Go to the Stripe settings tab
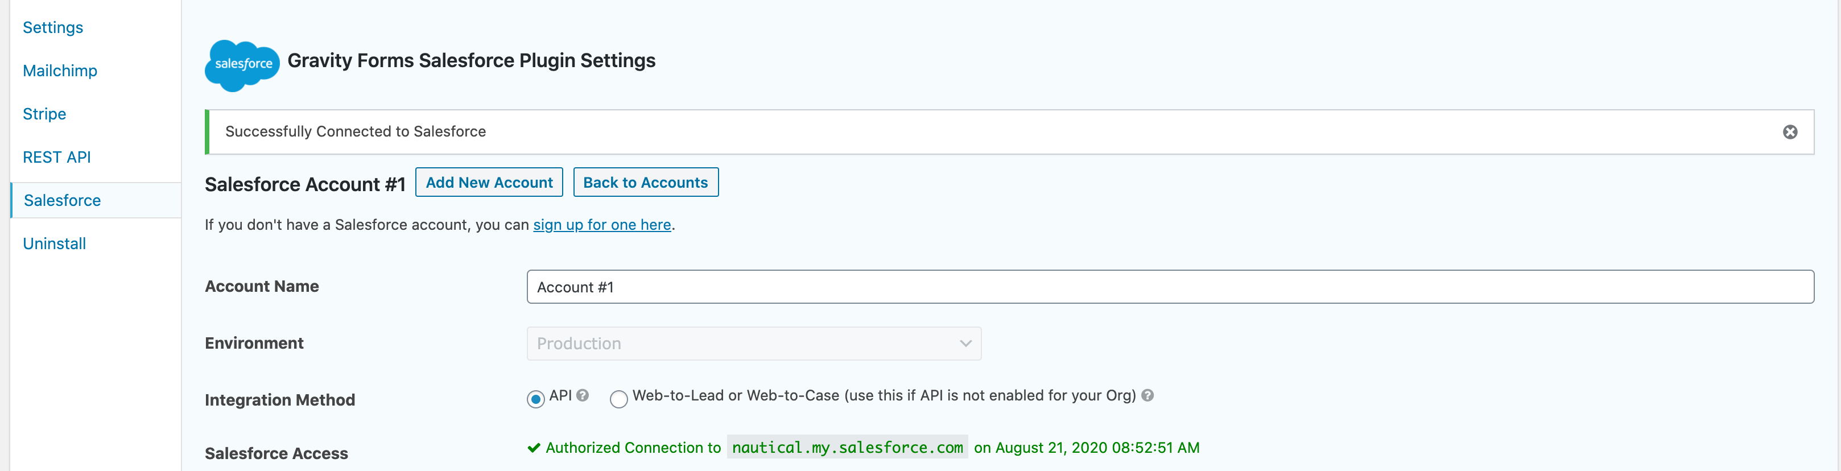1841x471 pixels. coord(44,114)
